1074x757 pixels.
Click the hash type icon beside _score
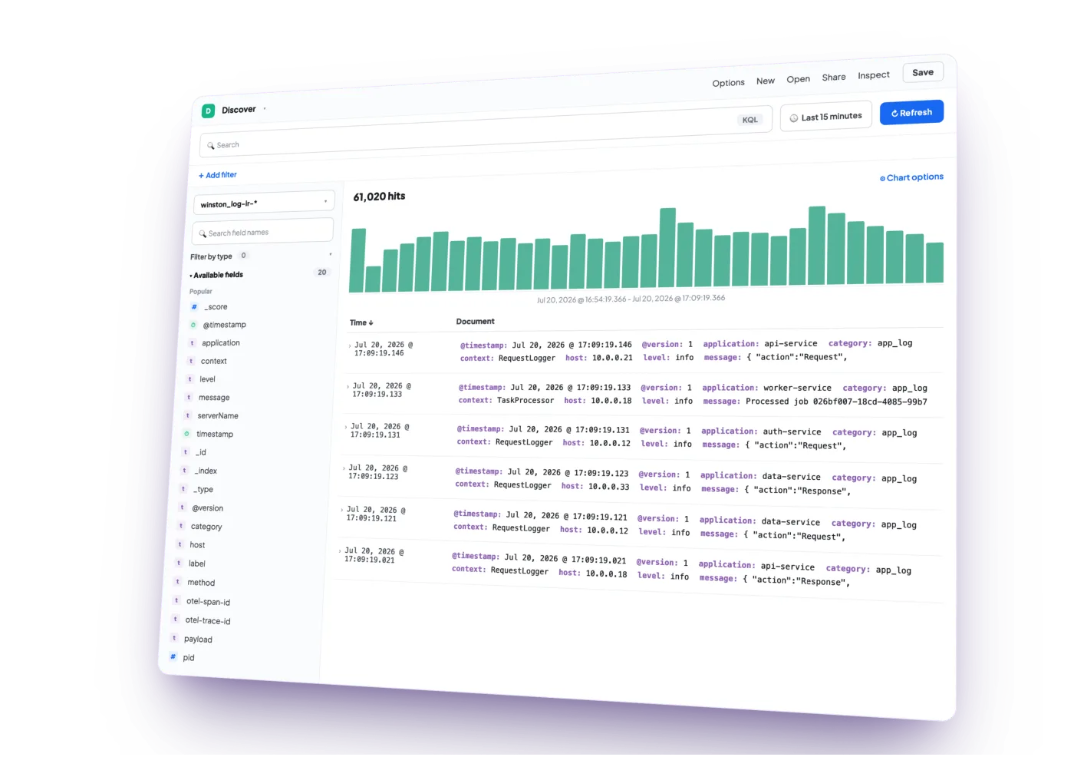coord(194,307)
